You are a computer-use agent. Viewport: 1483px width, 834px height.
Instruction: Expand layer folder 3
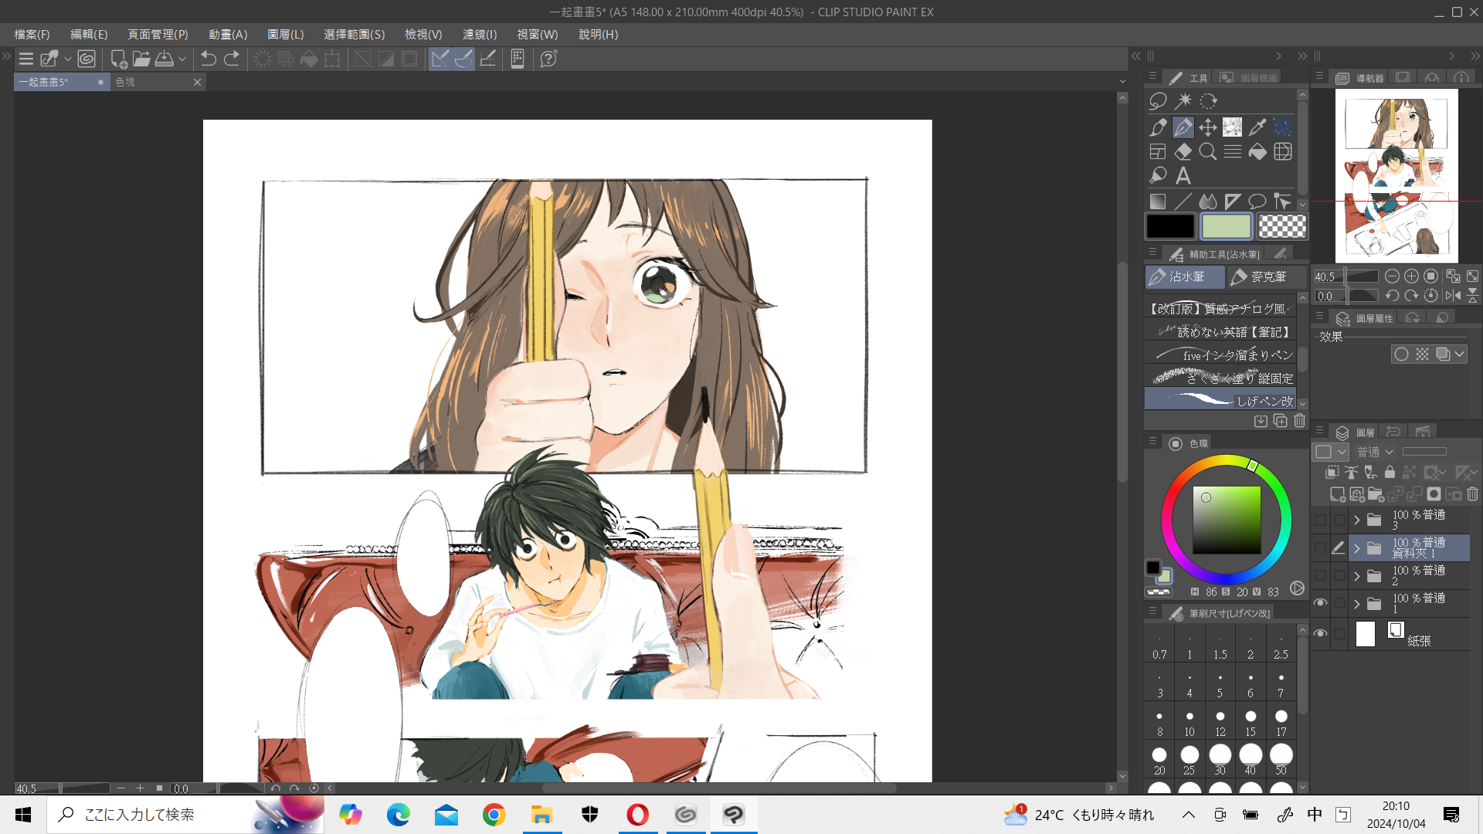pyautogui.click(x=1356, y=520)
